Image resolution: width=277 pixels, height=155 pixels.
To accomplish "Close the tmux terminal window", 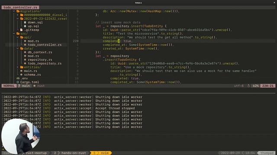I will 274,3.
